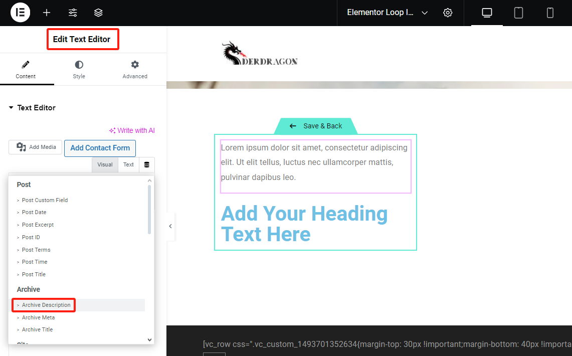Click the dynamic tags list scrollbar
The height and width of the screenshot is (356, 572).
pyautogui.click(x=149, y=209)
